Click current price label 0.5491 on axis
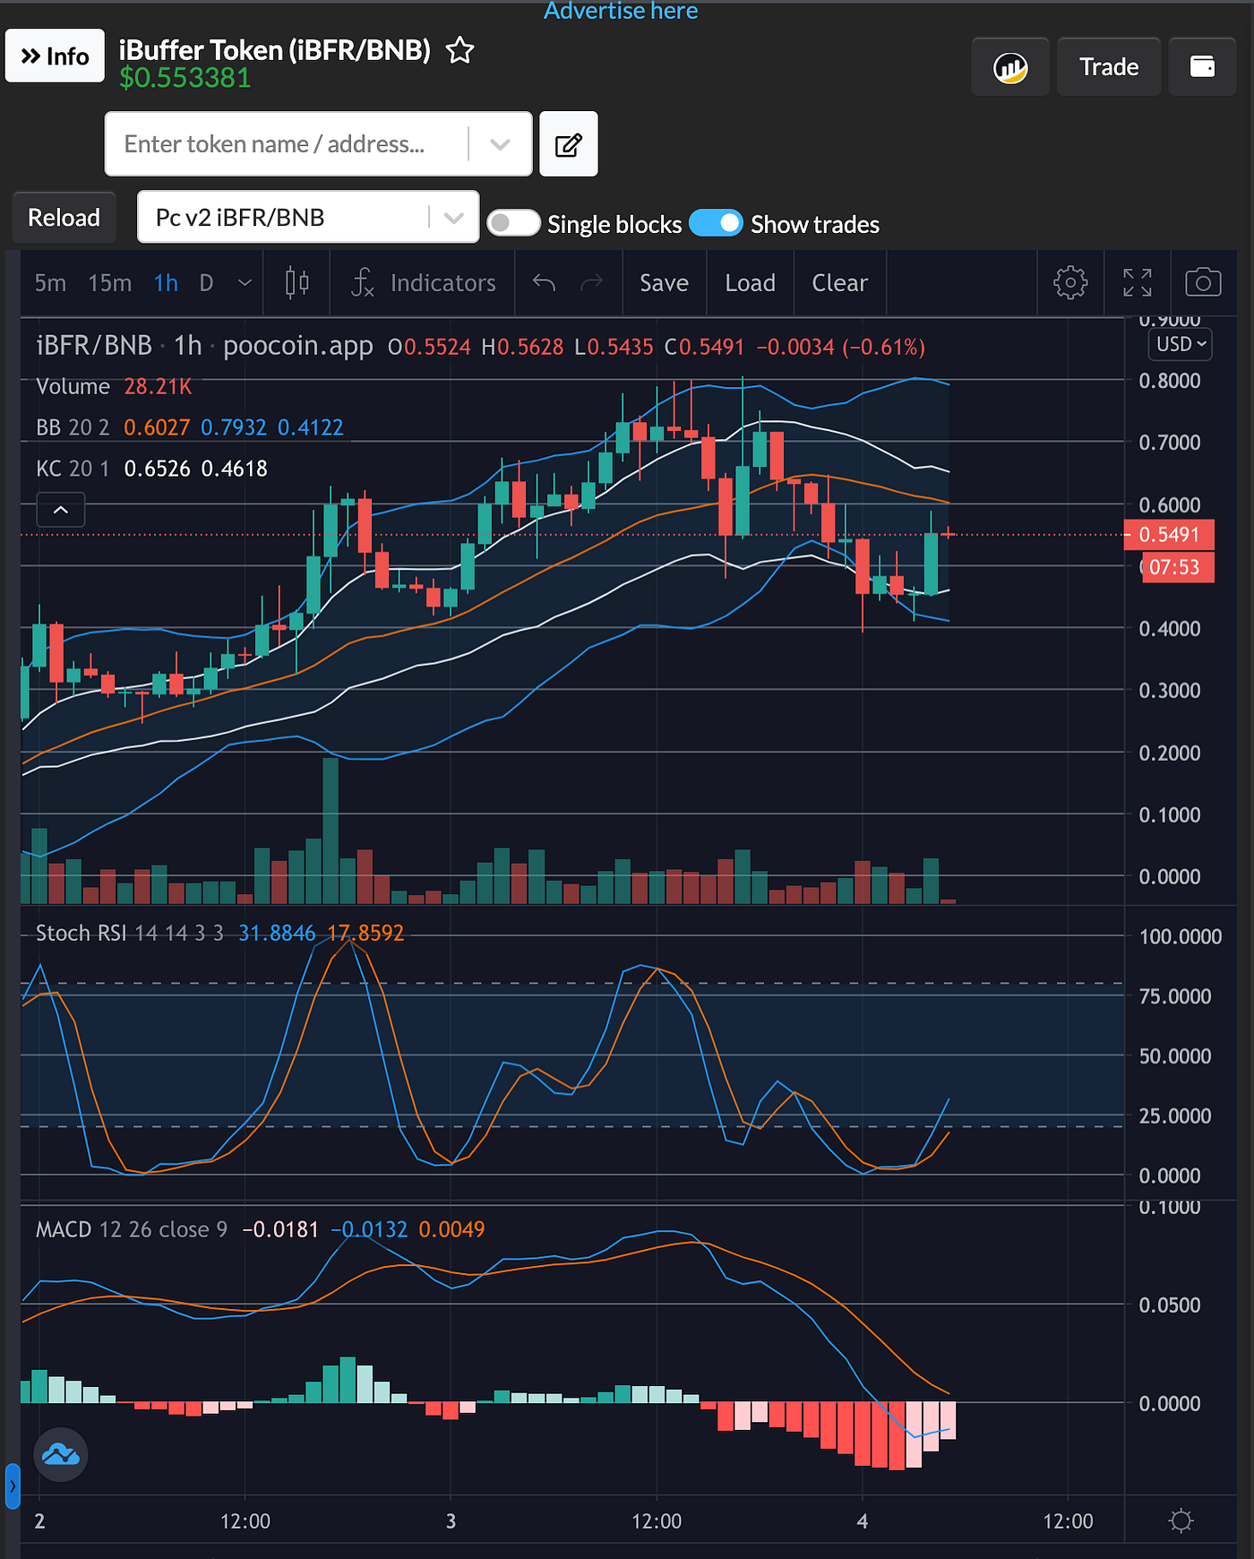 point(1169,535)
